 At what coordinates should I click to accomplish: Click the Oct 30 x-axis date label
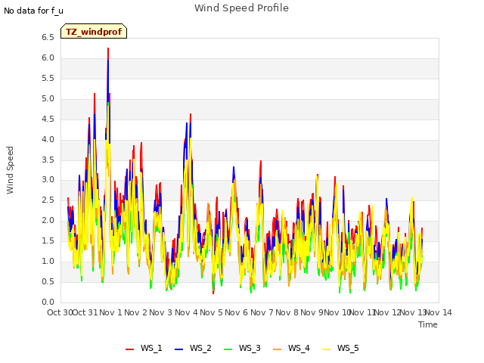(60, 312)
